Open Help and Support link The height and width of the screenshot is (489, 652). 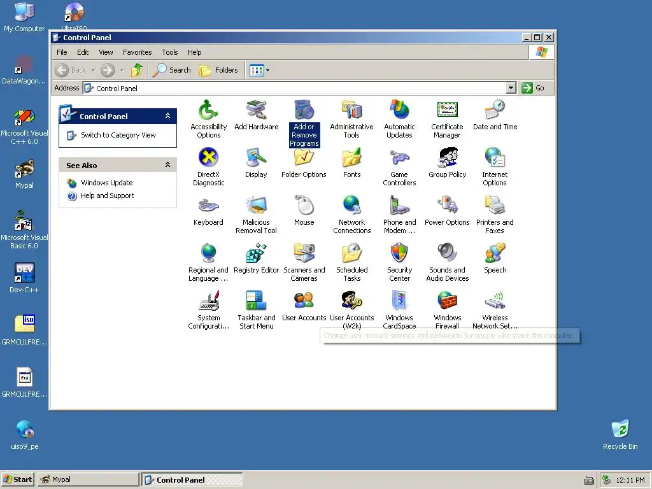point(107,195)
